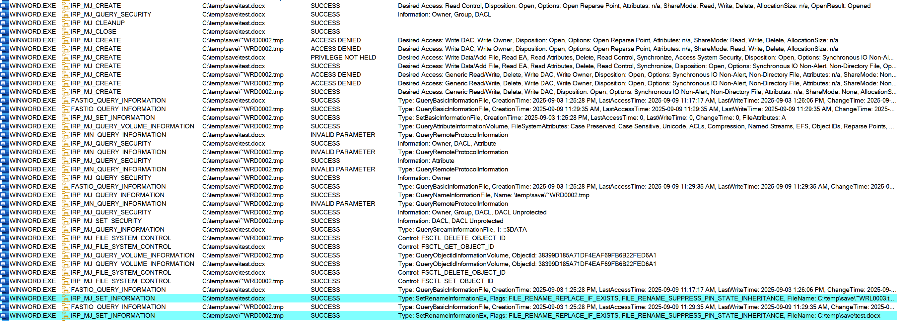Click the file icon on the QueryNameInformationFile row
This screenshot has width=900, height=321.
pyautogui.click(x=66, y=195)
